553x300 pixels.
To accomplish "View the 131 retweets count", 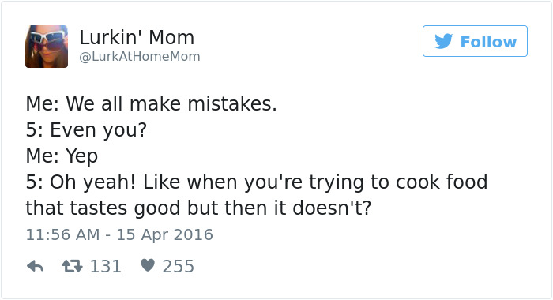I will (106, 266).
